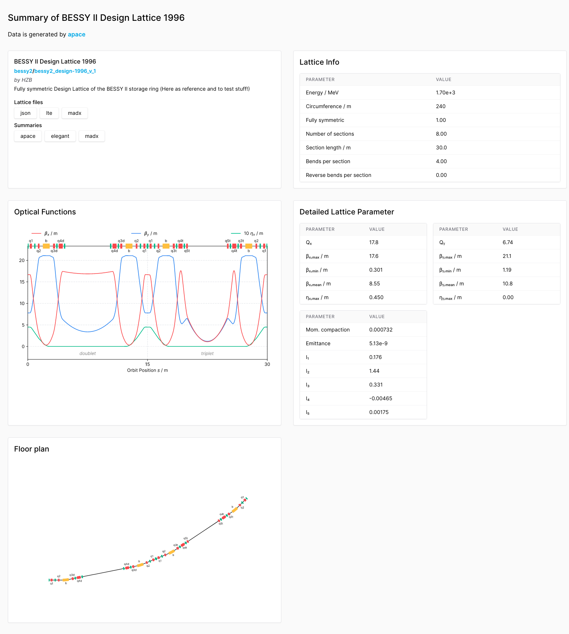Click the doublet label in the plot
Screen dimensions: 569x634
[88, 353]
